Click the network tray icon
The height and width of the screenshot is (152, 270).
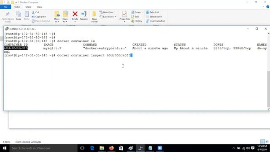(243, 148)
